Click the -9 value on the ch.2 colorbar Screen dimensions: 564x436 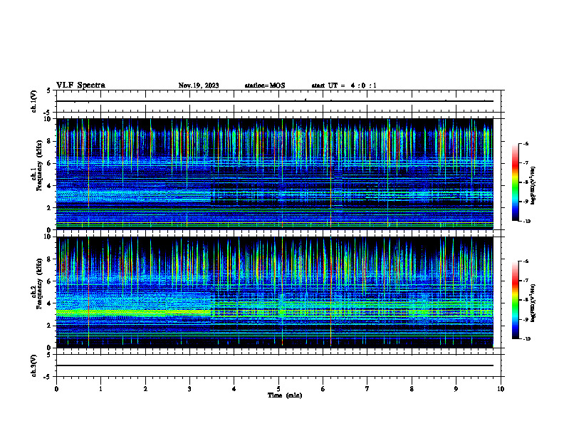point(526,319)
